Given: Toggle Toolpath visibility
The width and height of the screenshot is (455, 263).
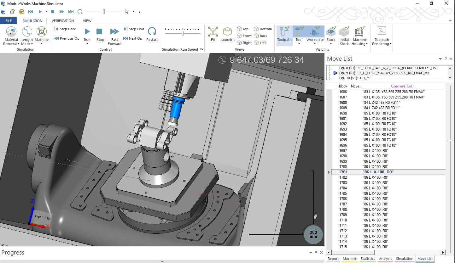Looking at the screenshot, I should (x=284, y=35).
